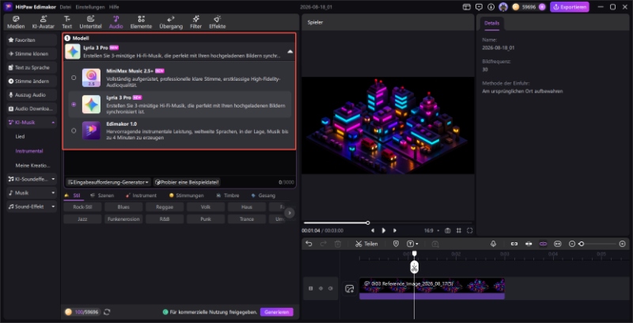
Task: Select the Edimakor 1.0 radio button
Action: point(74,131)
